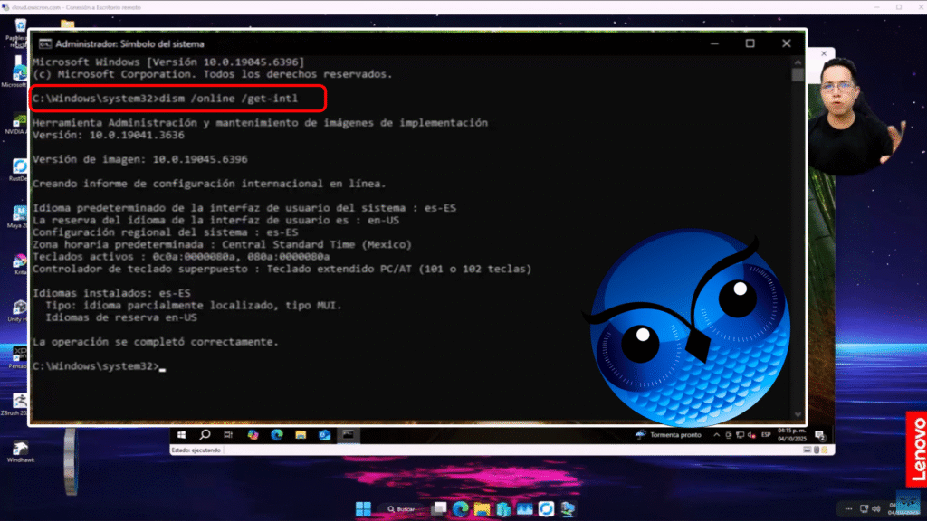Open Outlook from the remote taskbar

point(324,435)
